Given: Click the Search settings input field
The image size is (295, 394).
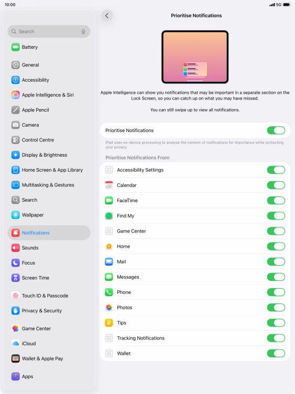Looking at the screenshot, I should [49, 31].
